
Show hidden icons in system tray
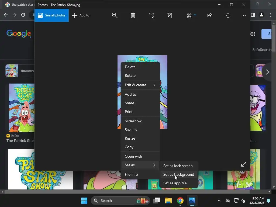pos(219,201)
